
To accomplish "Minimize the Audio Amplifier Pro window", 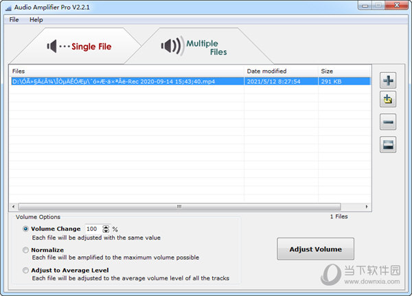I will point(365,5).
